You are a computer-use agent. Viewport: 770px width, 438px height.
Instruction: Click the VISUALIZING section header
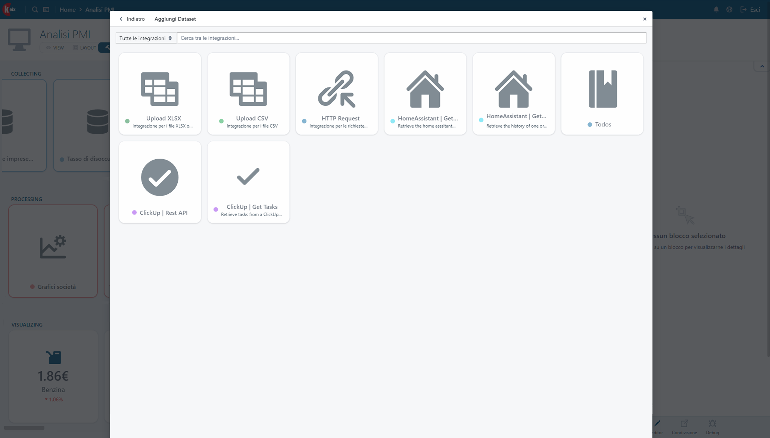pos(27,325)
